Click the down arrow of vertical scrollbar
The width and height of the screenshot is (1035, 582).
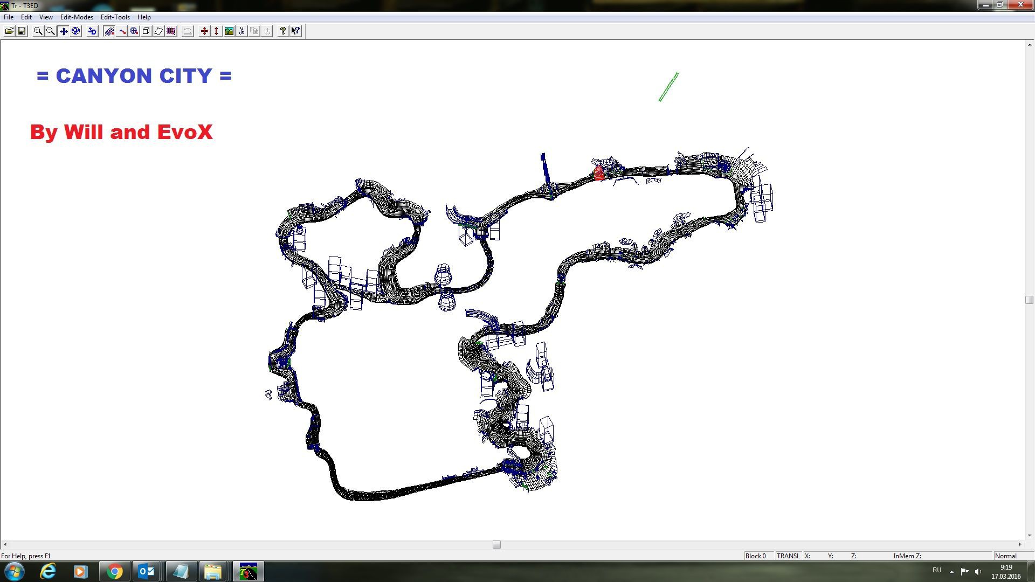pyautogui.click(x=1029, y=536)
